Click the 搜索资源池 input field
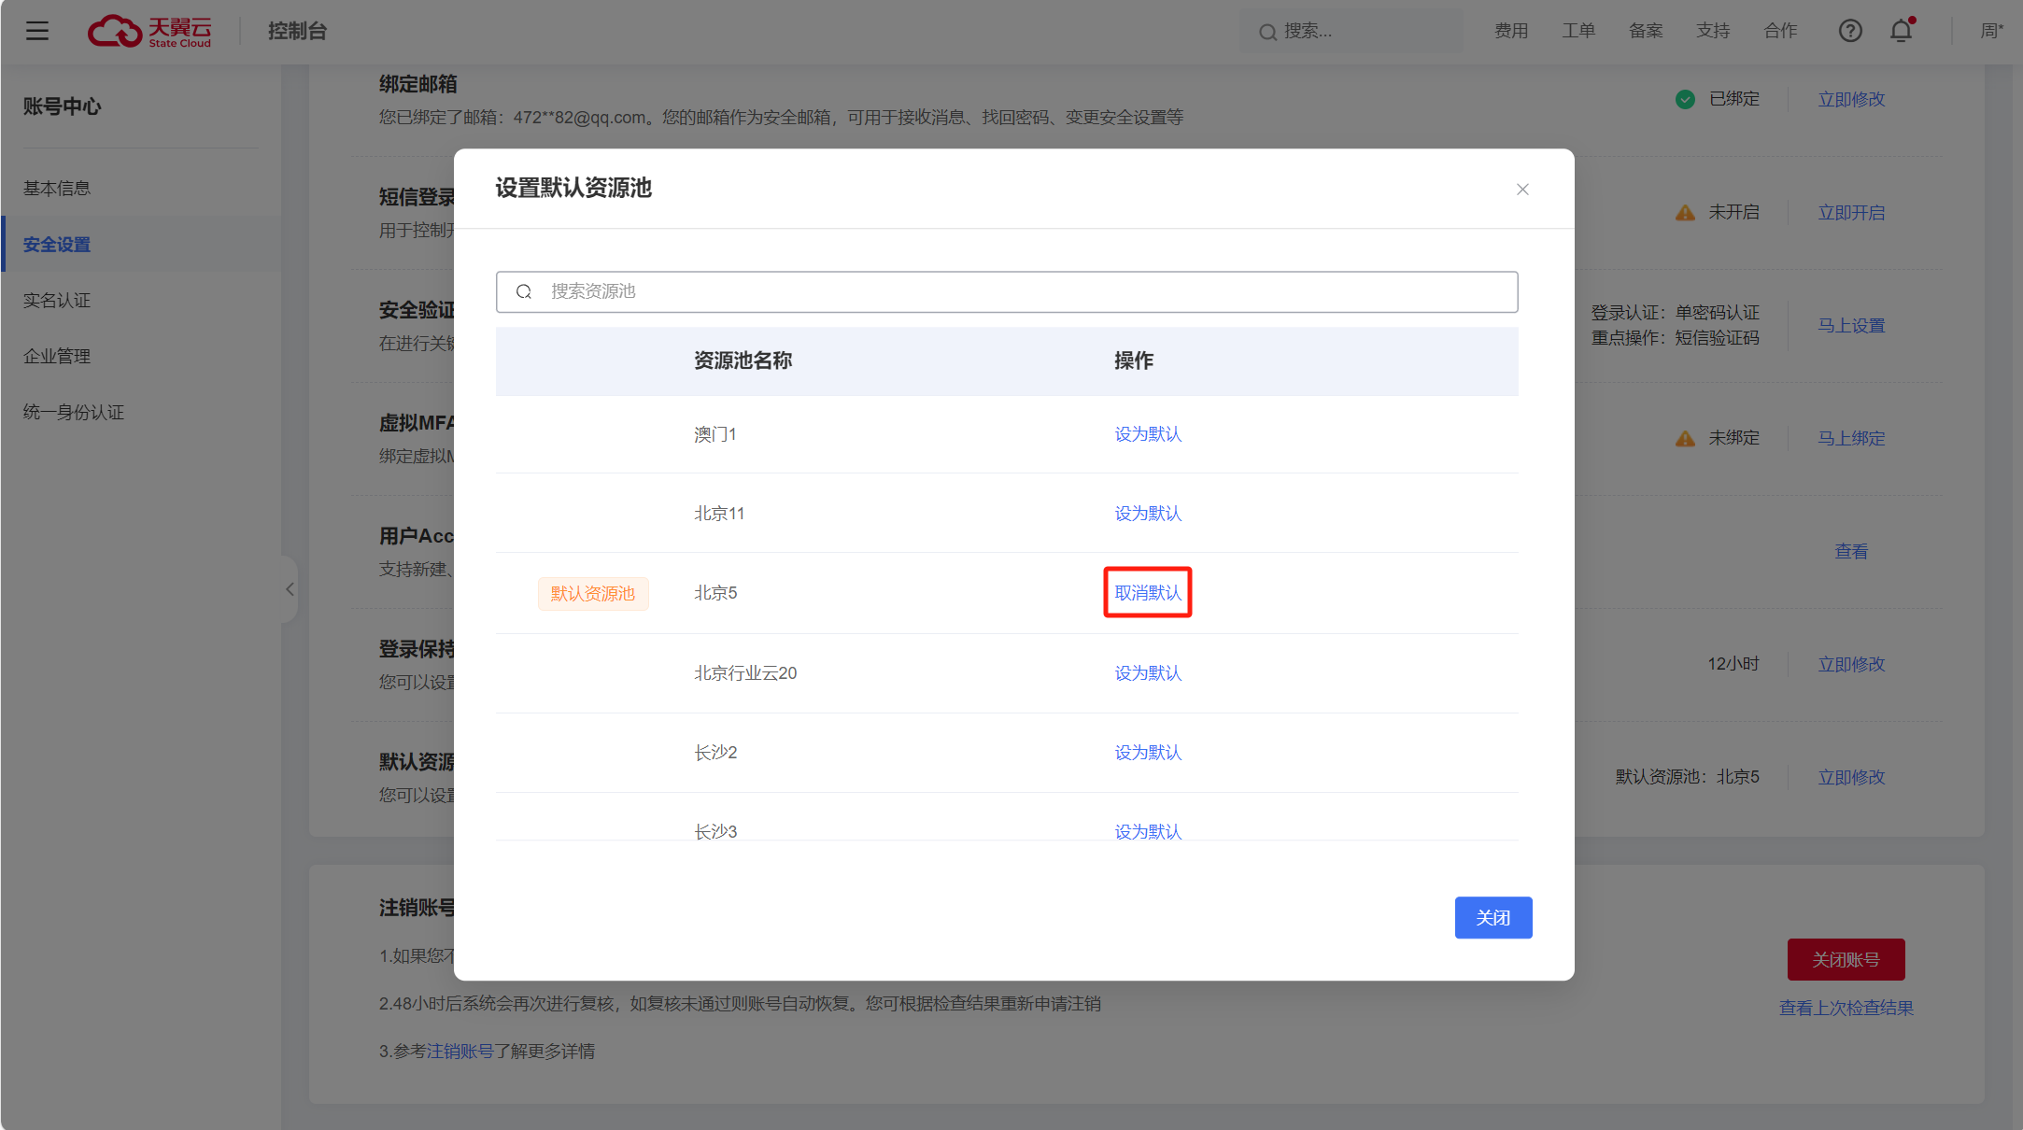This screenshot has height=1130, width=2023. [x=1007, y=291]
